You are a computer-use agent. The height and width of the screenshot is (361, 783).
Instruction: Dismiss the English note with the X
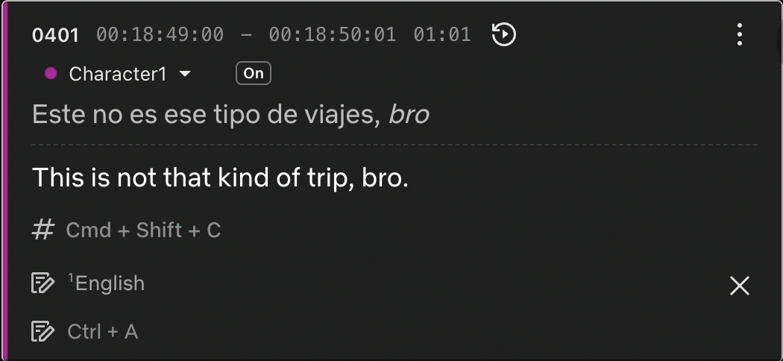tap(739, 286)
